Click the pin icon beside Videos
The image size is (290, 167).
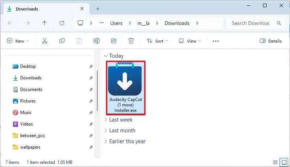click(91, 124)
